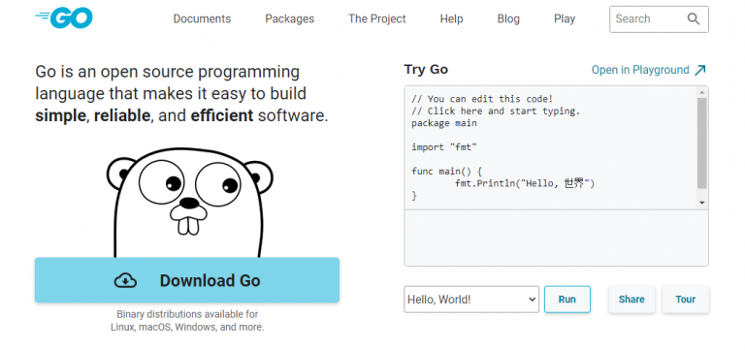This screenshot has height=351, width=745.
Task: Click inside the Search input field
Action: click(649, 19)
